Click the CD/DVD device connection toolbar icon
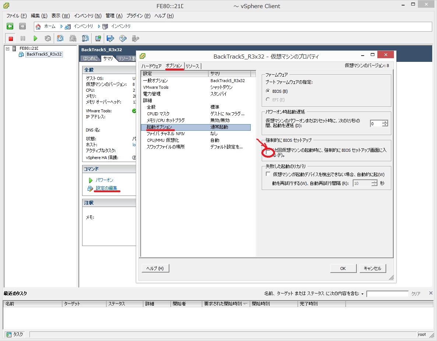 pyautogui.click(x=123, y=38)
